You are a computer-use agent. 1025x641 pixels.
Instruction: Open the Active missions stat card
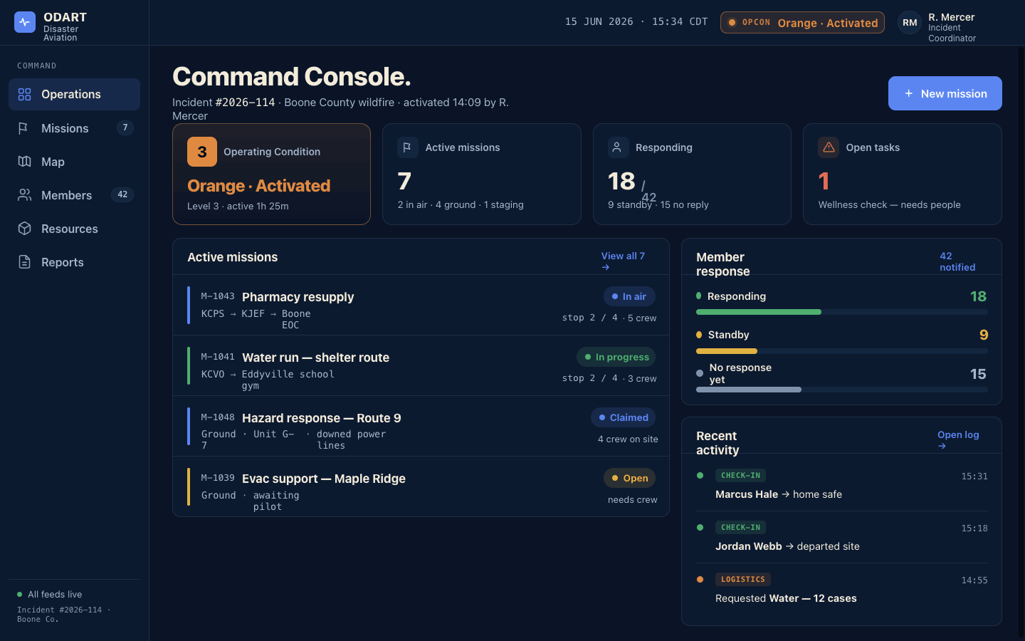click(x=482, y=174)
